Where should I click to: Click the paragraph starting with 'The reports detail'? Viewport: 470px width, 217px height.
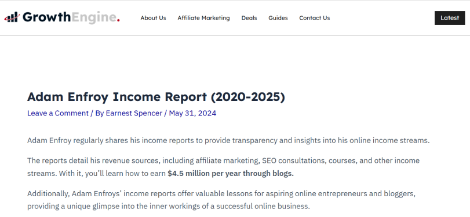[x=223, y=167]
